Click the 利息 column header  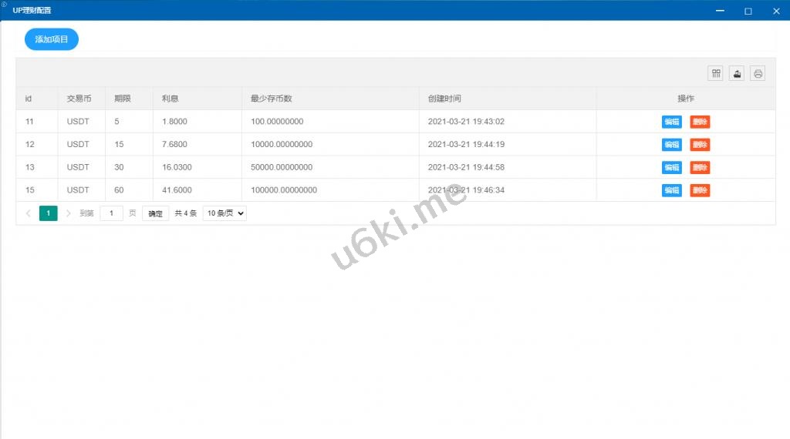[x=170, y=99]
